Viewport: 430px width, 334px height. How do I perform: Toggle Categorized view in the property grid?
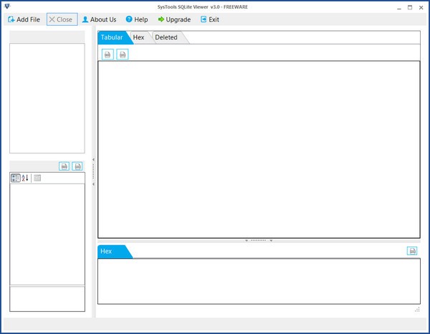(x=16, y=178)
